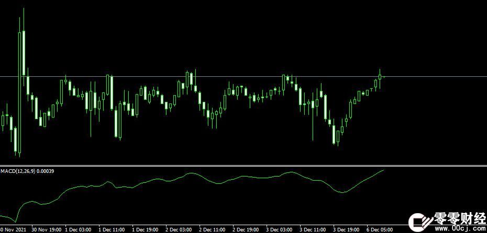Screen dimensions: 487x233
Task: Select the 3 Dec 11:00 time label
Action: [x=313, y=229]
